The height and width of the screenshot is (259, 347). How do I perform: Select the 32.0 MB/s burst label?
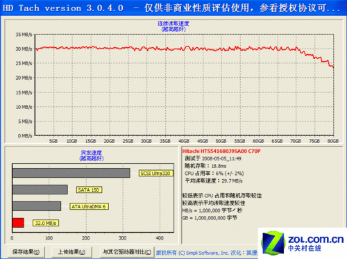click(x=46, y=223)
